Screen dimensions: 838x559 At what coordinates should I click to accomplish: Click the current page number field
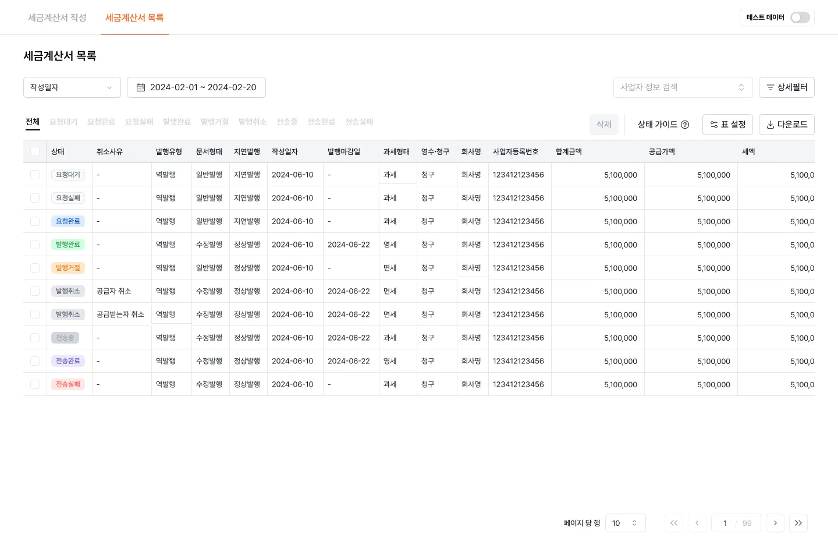[725, 523]
